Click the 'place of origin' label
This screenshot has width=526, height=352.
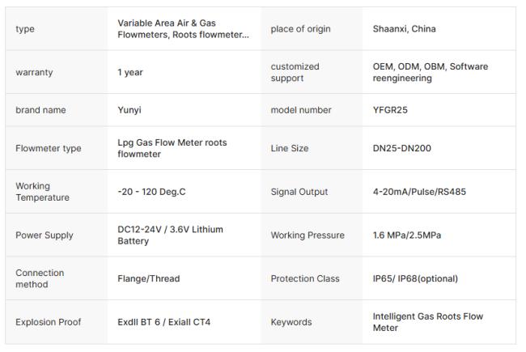tap(300, 29)
